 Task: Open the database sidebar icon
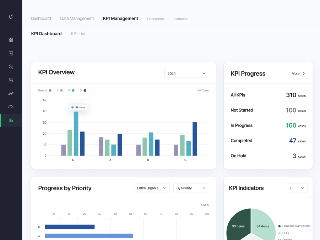[11, 80]
